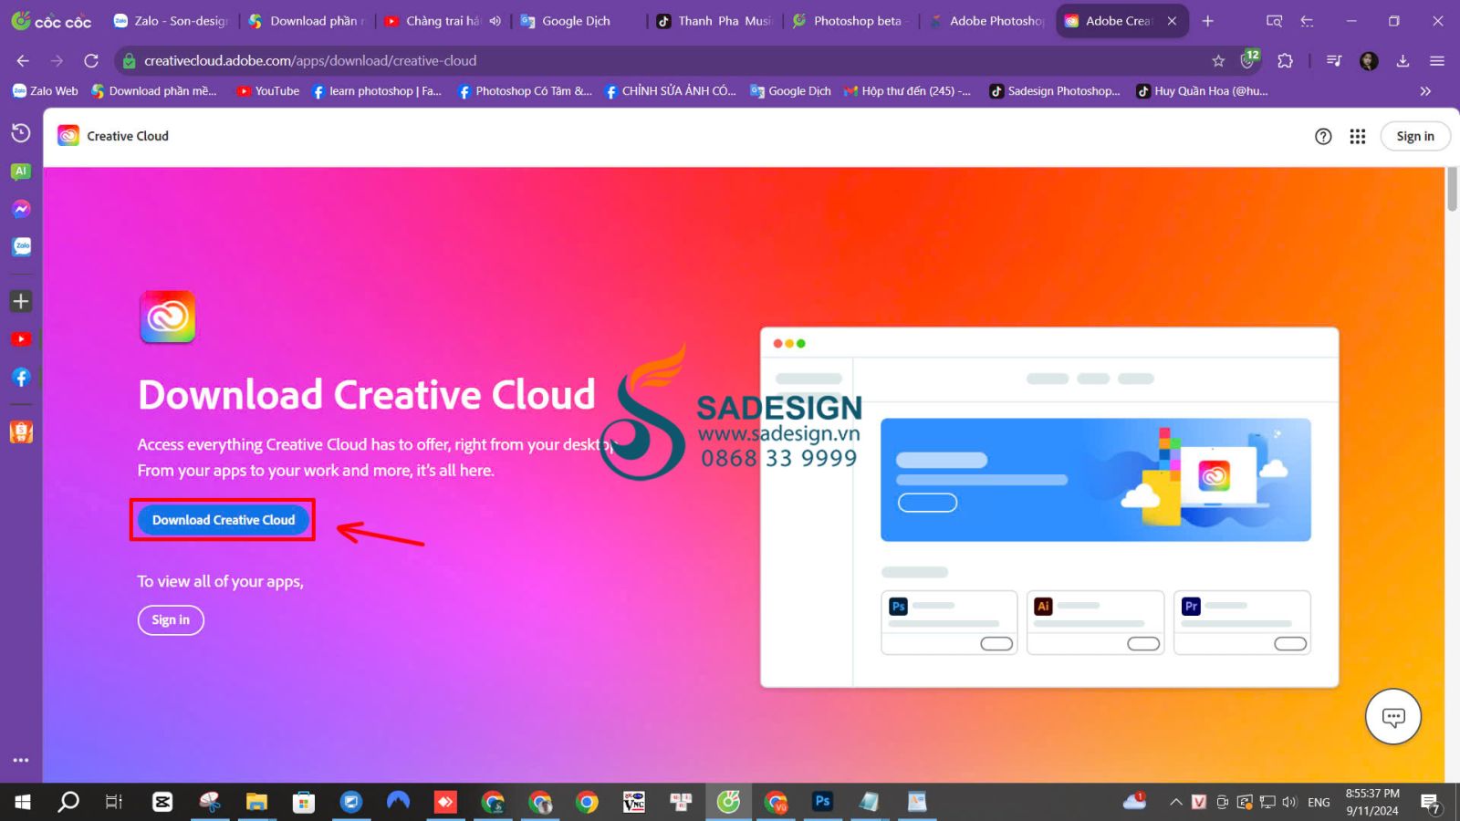Bookmark this page with the star
This screenshot has height=821, width=1460.
tap(1218, 60)
